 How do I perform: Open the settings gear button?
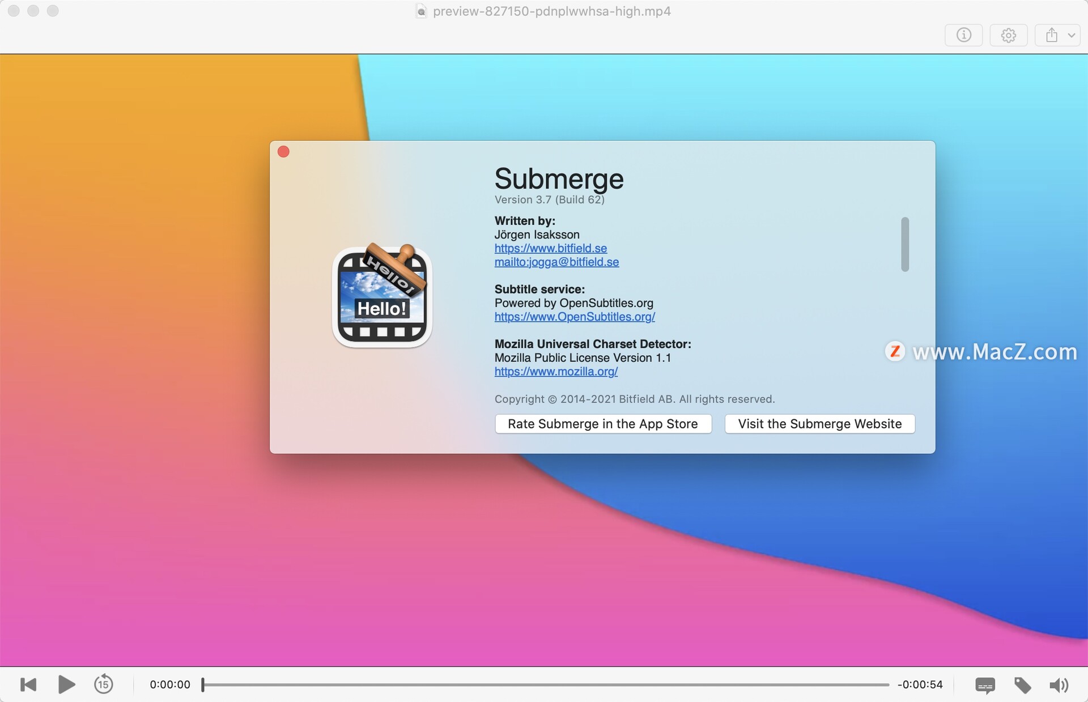(x=1008, y=35)
